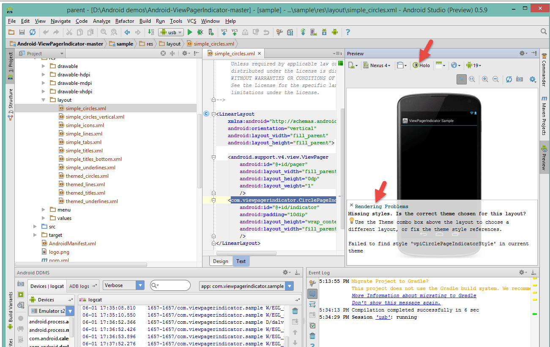Screen dimensions: 550x347
Task: Click Don't show this message again link
Action: point(396,303)
